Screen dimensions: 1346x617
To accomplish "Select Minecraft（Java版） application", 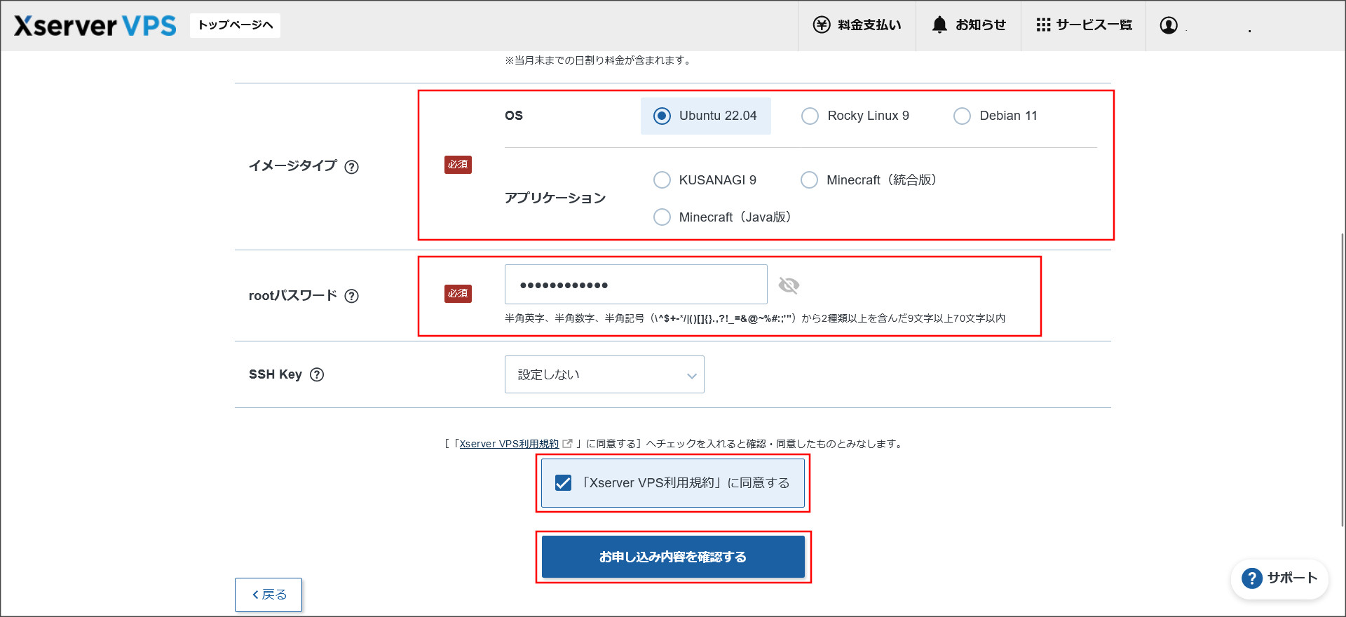I will coord(722,217).
